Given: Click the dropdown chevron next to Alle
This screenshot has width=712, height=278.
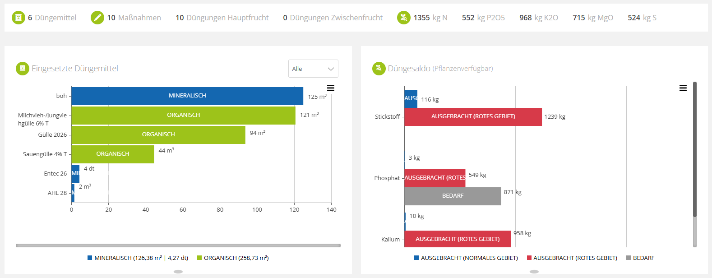Looking at the screenshot, I should click(331, 69).
